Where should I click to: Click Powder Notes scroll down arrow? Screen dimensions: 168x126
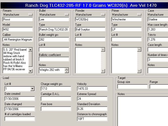coord(103,71)
